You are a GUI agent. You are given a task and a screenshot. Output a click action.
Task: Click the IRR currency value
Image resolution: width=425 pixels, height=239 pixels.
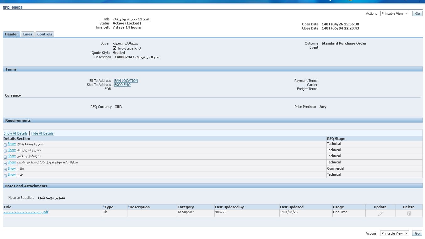(x=118, y=107)
